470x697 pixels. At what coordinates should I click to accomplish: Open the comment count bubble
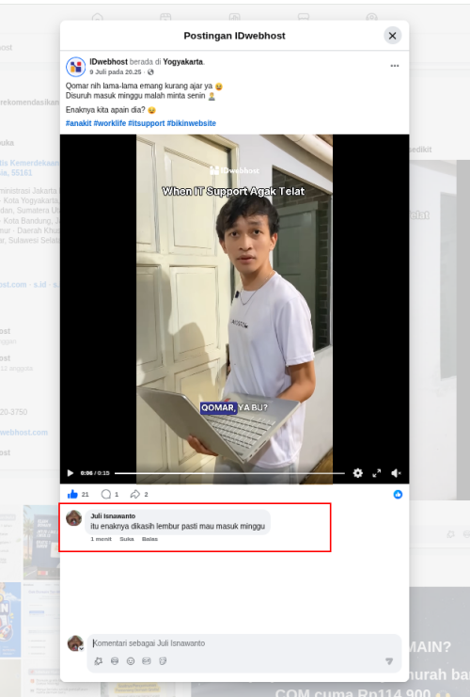point(105,494)
